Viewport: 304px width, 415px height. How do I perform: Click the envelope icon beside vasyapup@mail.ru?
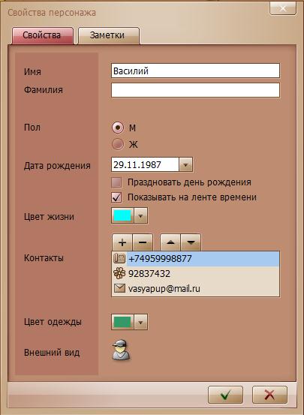tap(119, 288)
